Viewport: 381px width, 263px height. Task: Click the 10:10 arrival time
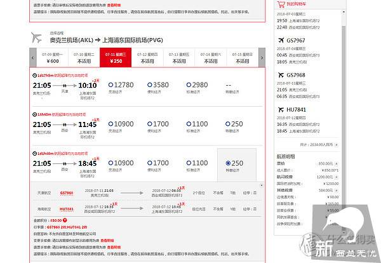(88, 85)
